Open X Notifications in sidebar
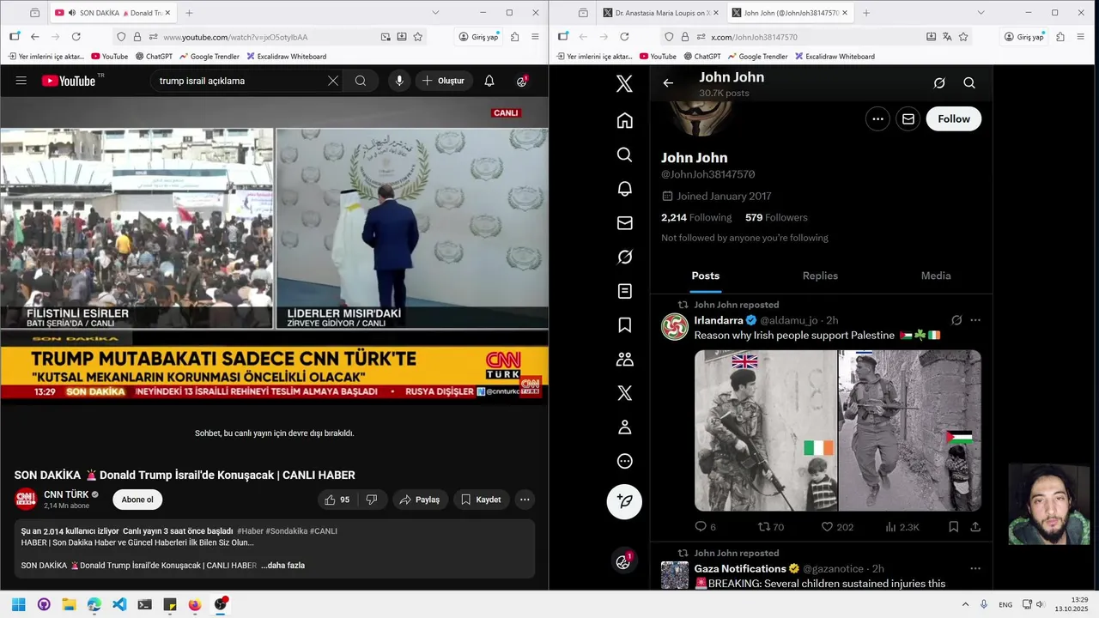1099x618 pixels. pyautogui.click(x=624, y=189)
